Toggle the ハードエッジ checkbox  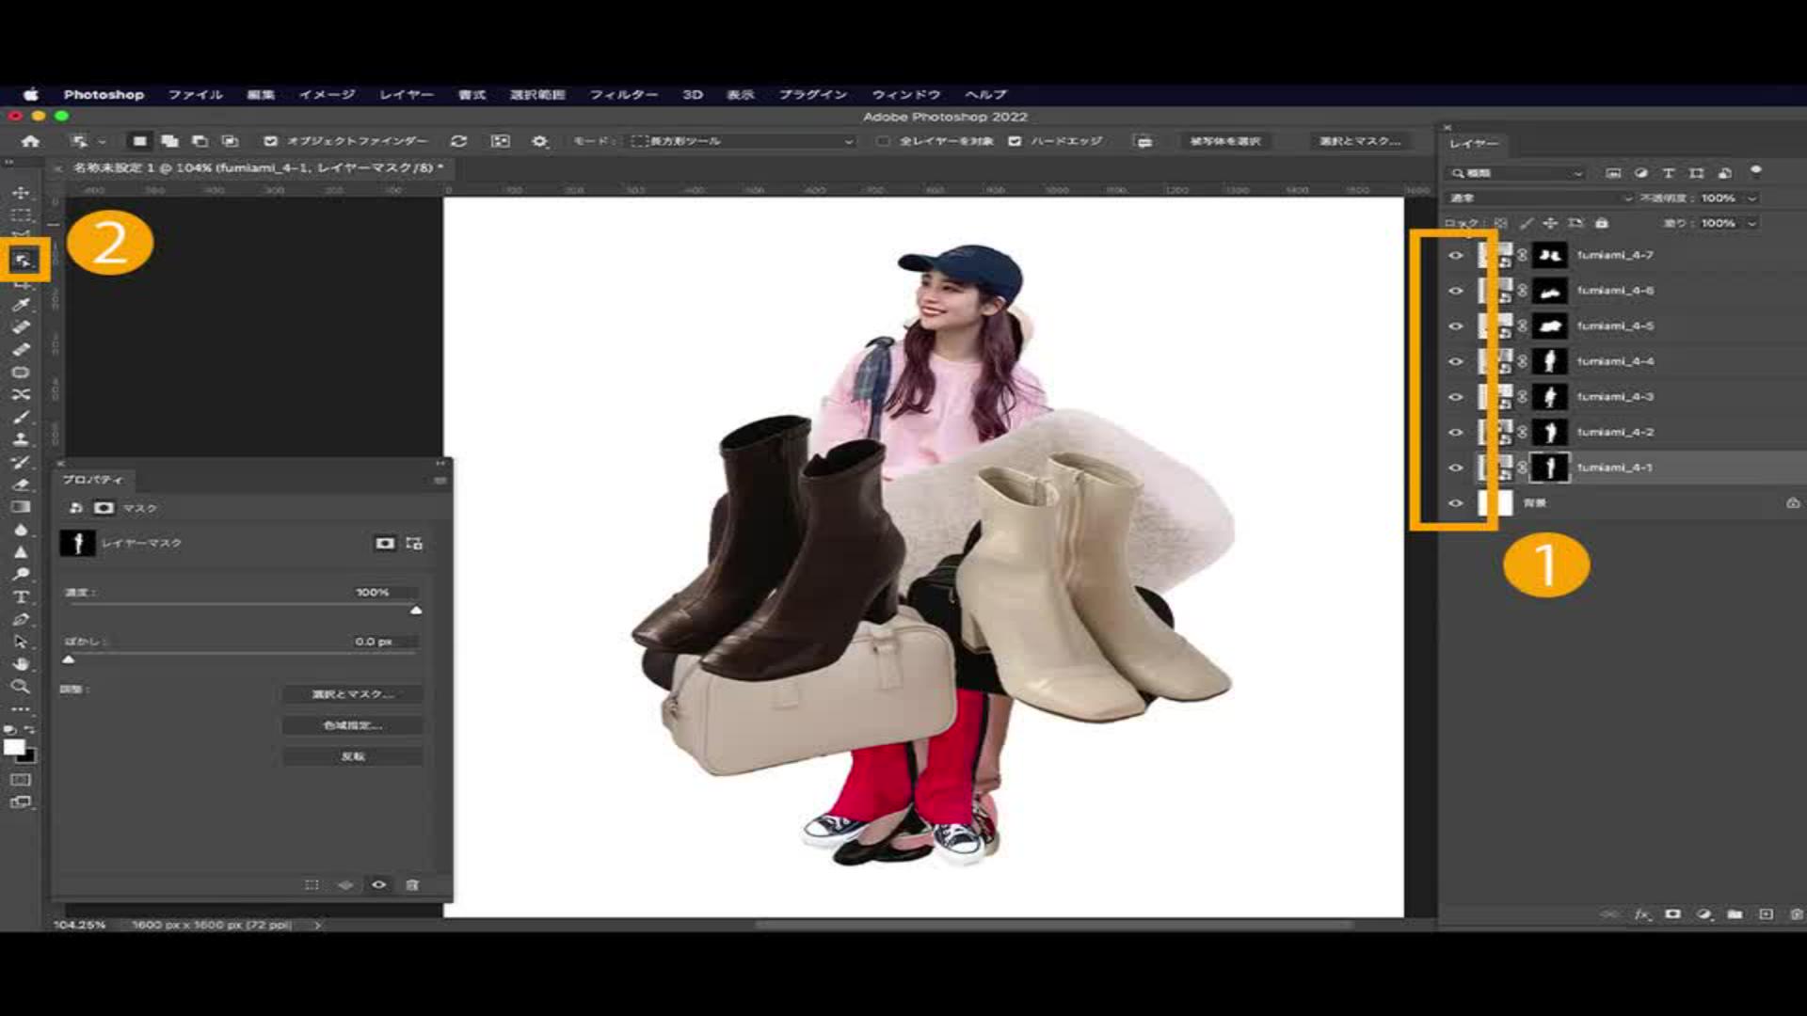coord(1015,141)
